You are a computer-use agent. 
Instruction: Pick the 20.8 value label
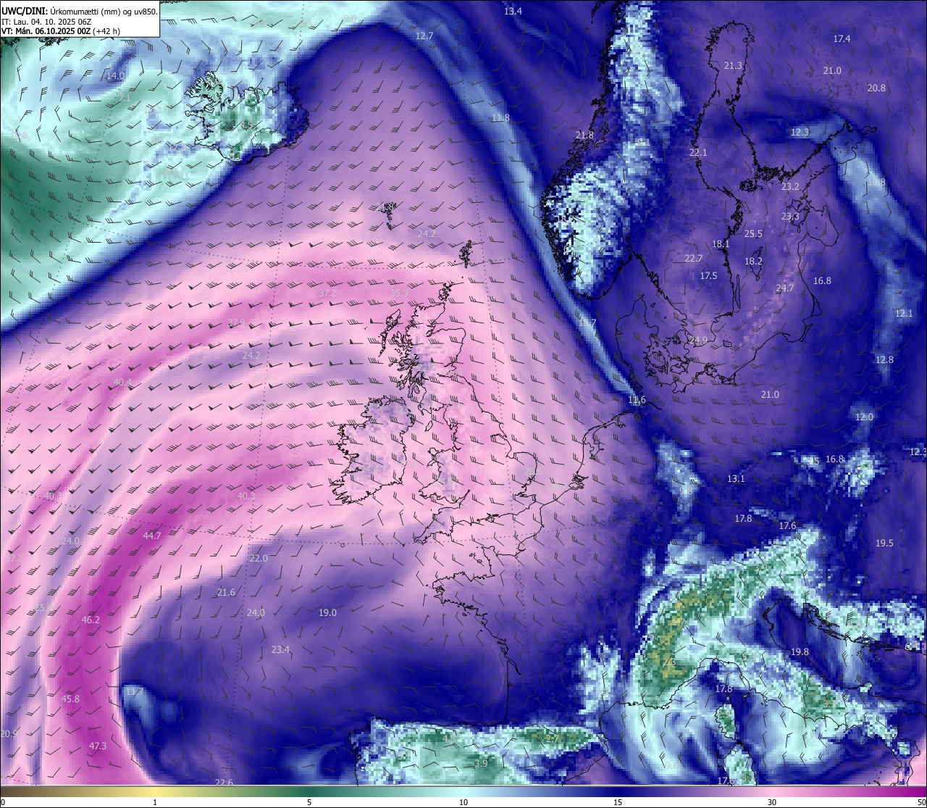(x=876, y=88)
